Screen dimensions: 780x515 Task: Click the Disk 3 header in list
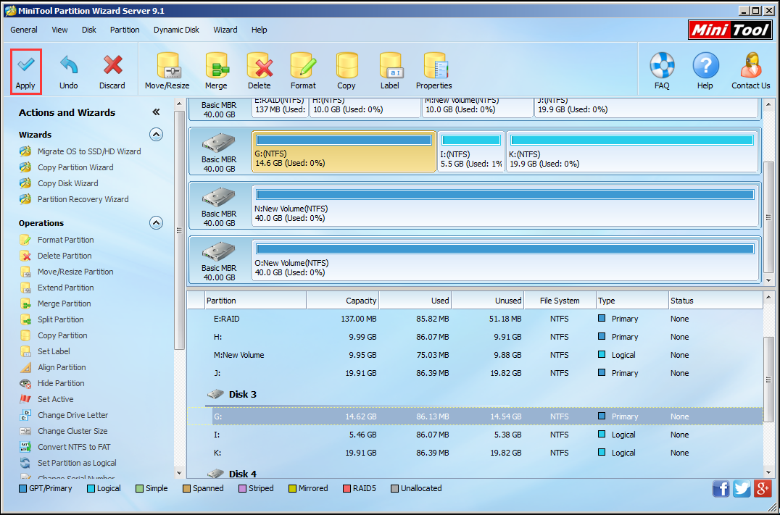click(x=232, y=394)
